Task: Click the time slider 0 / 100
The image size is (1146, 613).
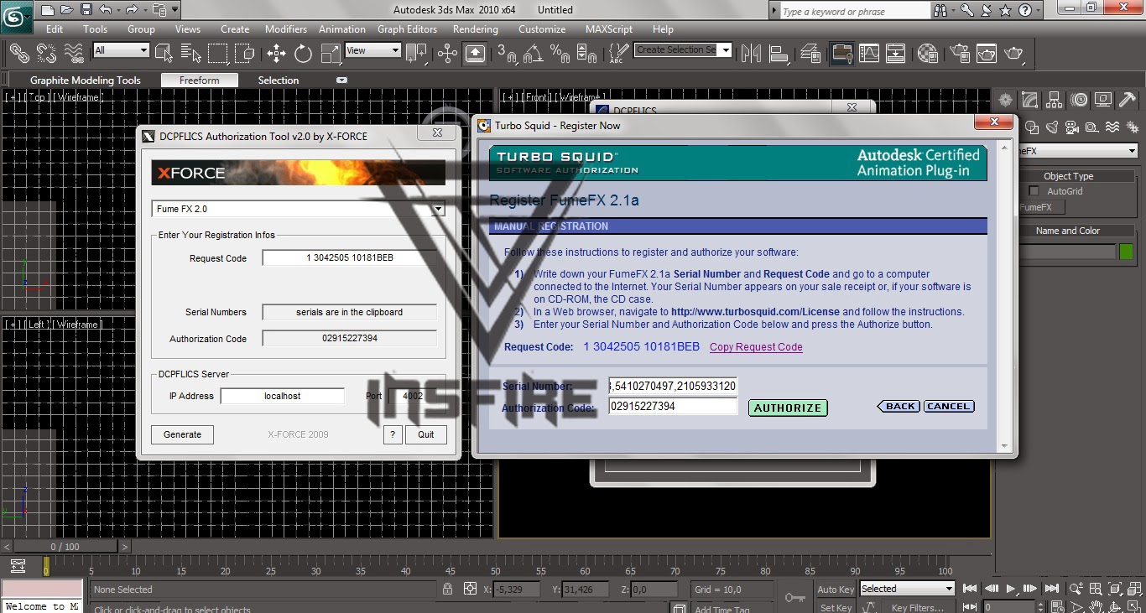Action: click(65, 547)
